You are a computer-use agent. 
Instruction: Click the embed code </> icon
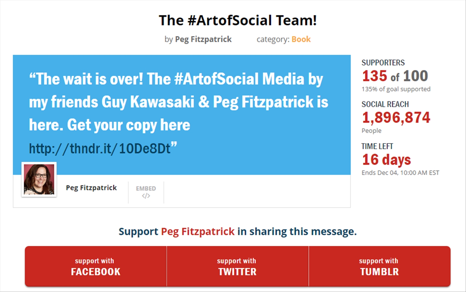click(146, 196)
